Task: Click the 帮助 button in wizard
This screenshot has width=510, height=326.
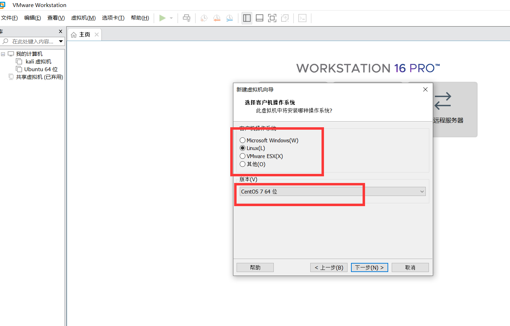Action: click(255, 267)
